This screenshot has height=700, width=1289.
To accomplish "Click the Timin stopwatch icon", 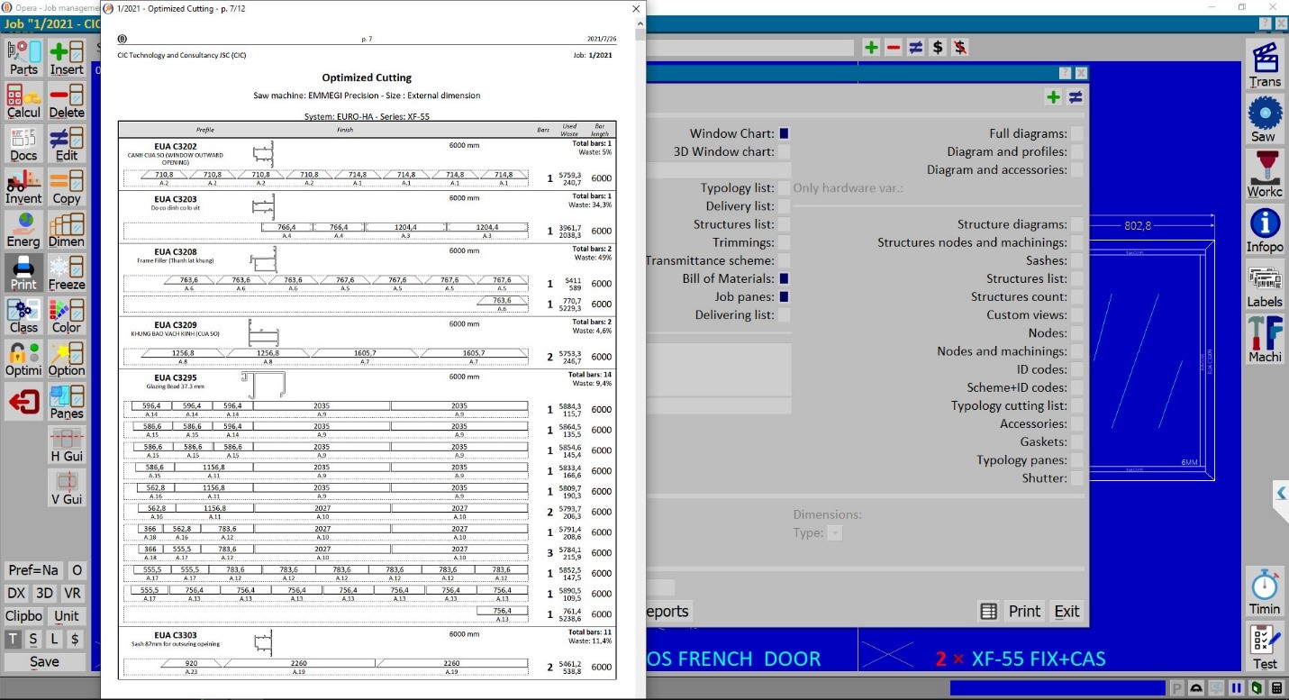I will (x=1264, y=591).
